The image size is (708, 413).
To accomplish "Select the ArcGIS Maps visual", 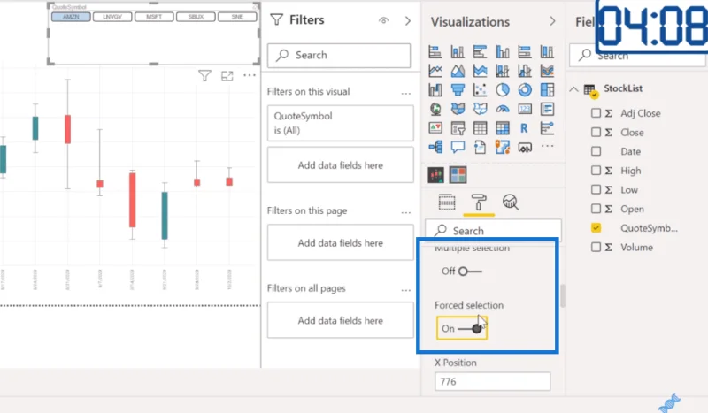I will [502, 147].
